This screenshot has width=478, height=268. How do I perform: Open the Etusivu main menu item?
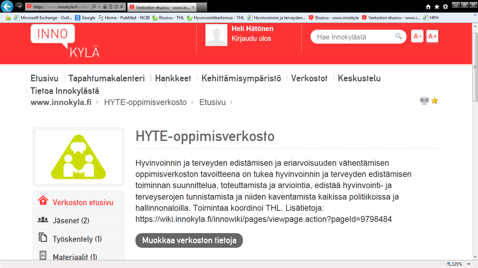pos(44,78)
